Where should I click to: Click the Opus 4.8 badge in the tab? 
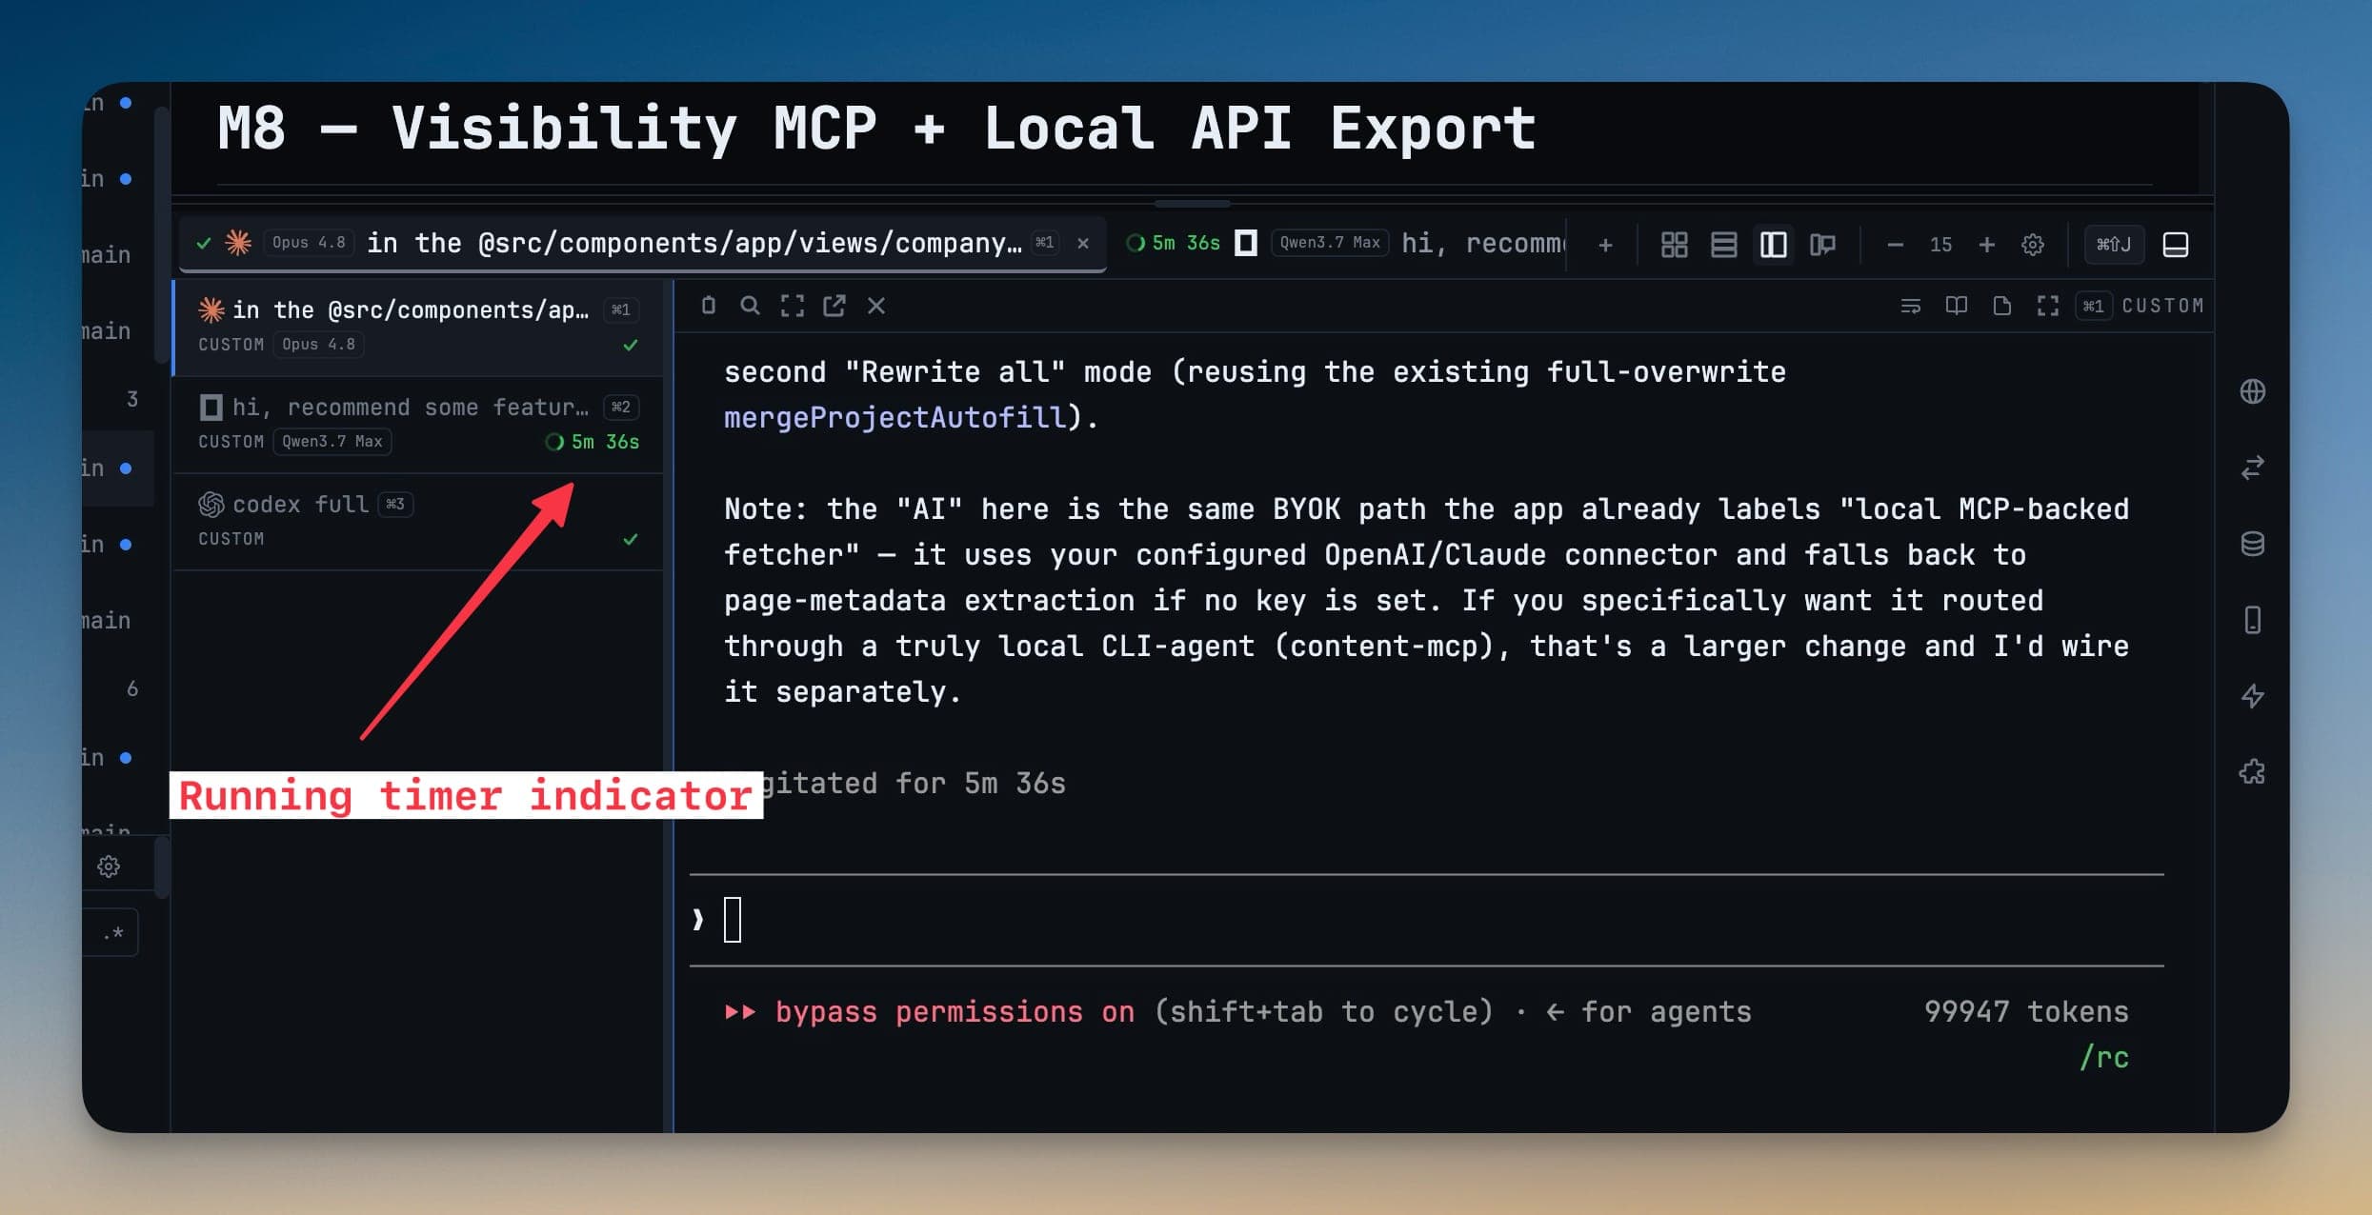309,243
